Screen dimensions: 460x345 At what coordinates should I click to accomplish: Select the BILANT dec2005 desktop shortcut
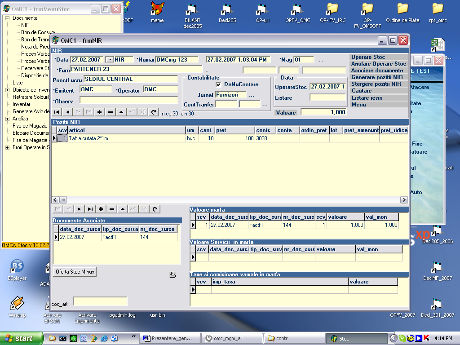point(192,15)
